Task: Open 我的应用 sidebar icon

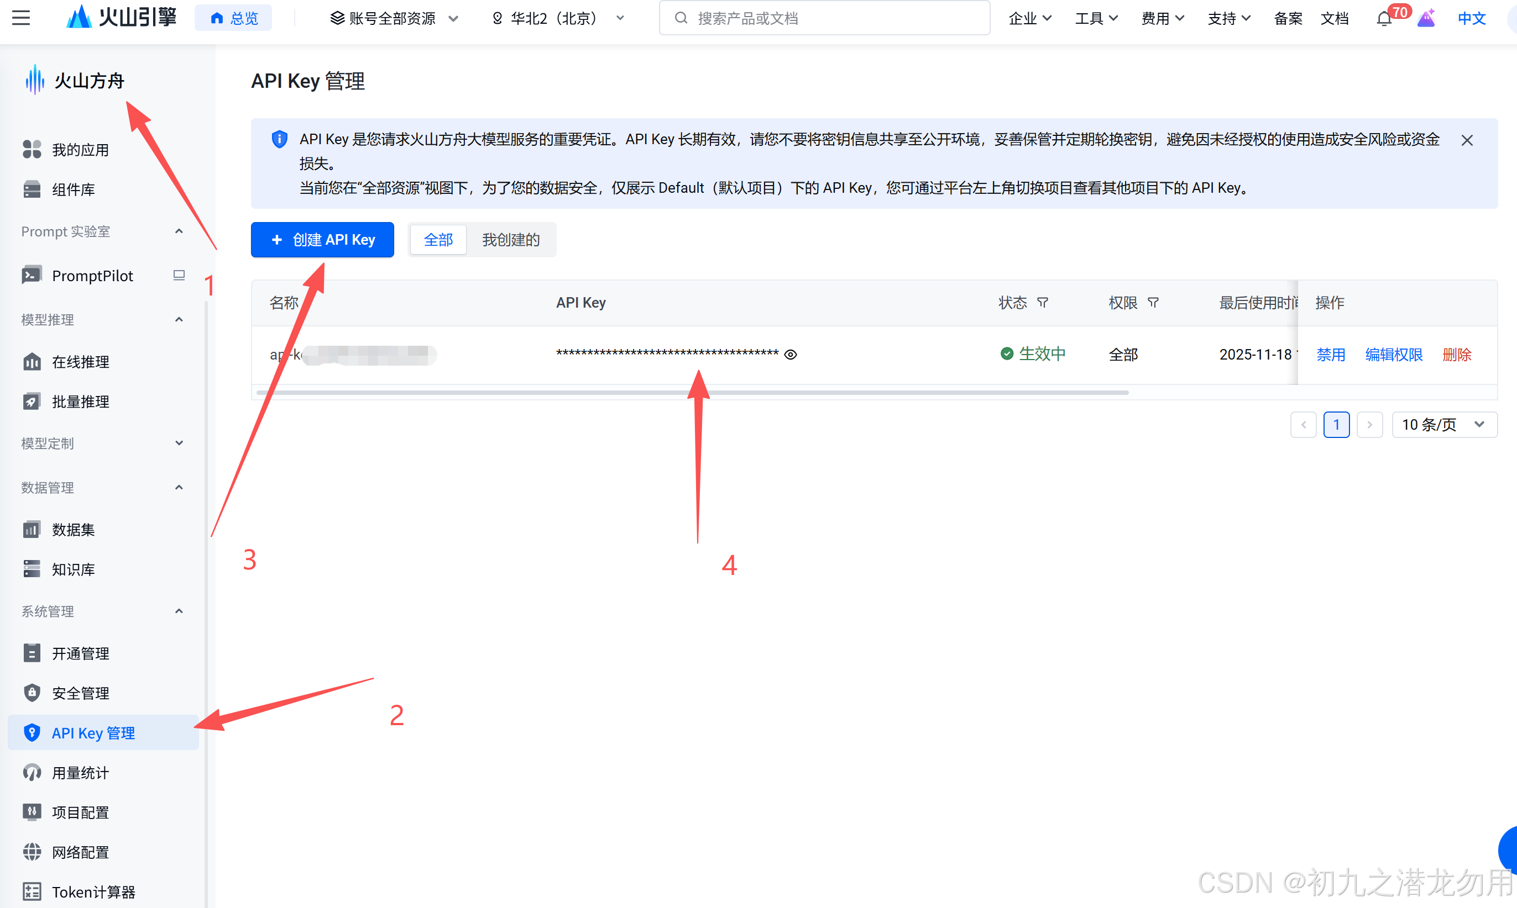Action: 32,149
